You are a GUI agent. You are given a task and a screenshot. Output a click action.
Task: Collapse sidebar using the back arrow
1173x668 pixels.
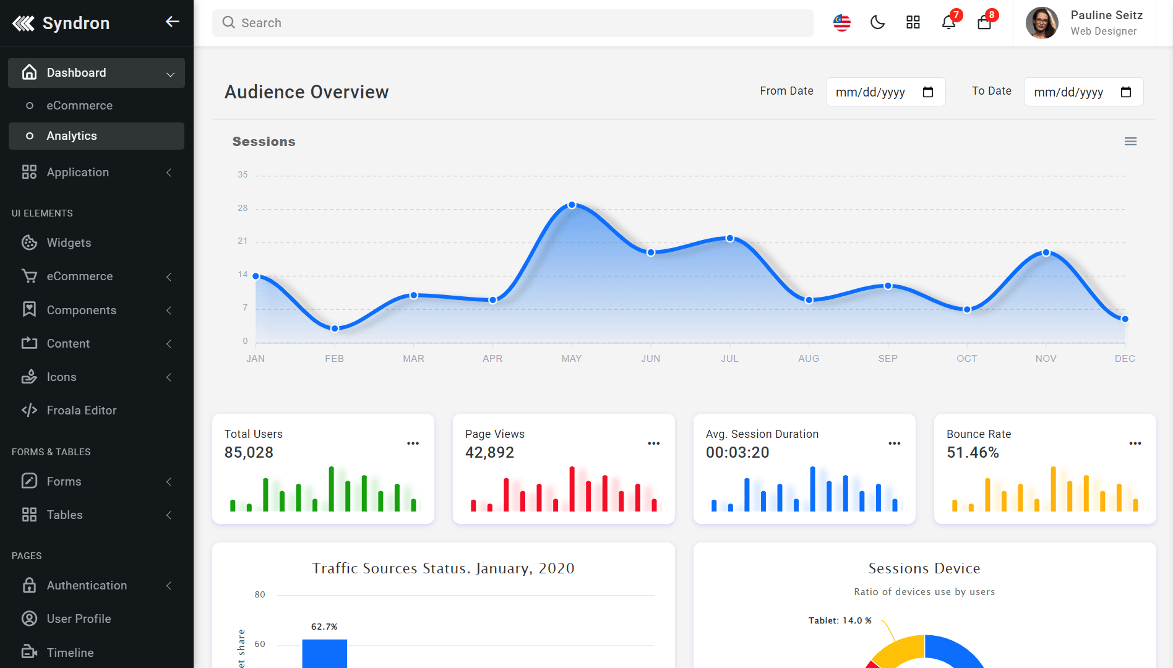pos(172,22)
